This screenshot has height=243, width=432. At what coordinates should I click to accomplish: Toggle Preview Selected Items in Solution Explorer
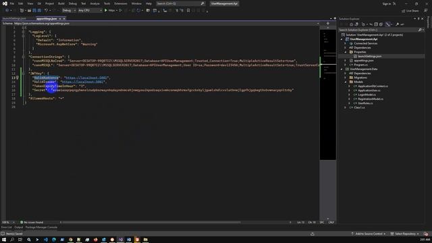pyautogui.click(x=402, y=24)
